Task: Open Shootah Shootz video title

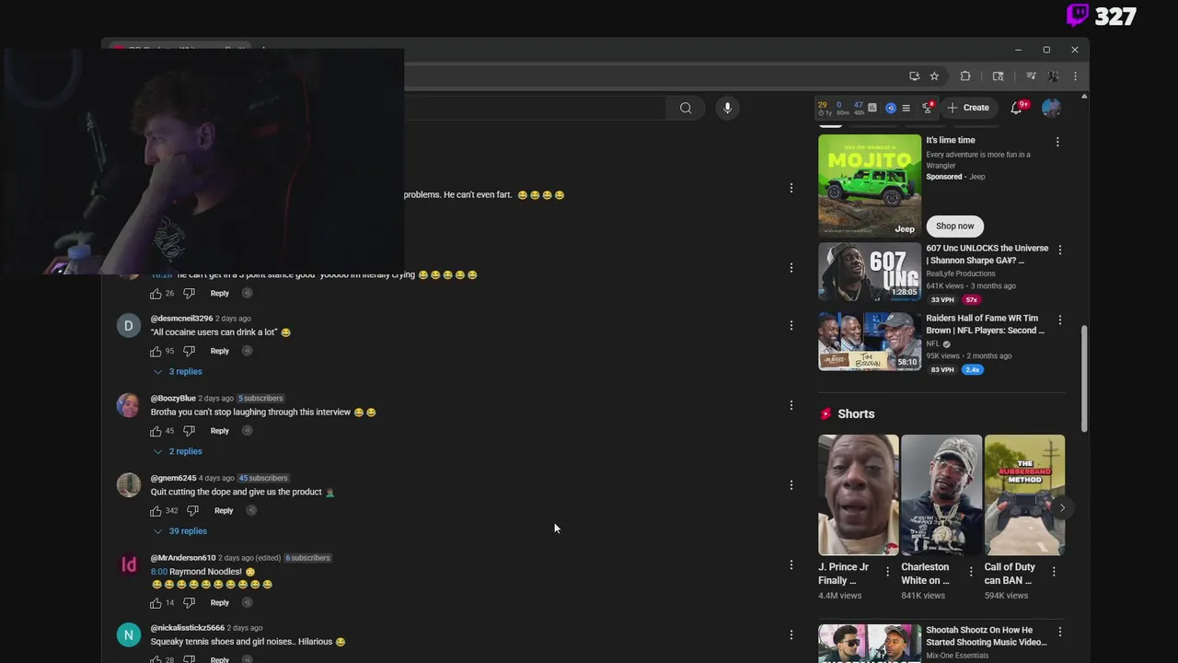Action: pos(986,636)
